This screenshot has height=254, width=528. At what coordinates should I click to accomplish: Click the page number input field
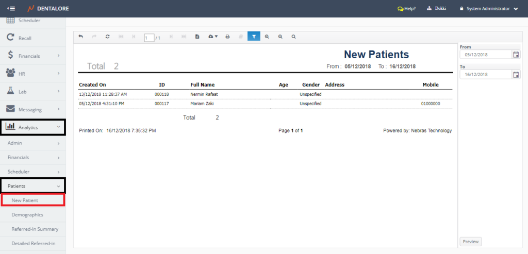pyautogui.click(x=149, y=38)
